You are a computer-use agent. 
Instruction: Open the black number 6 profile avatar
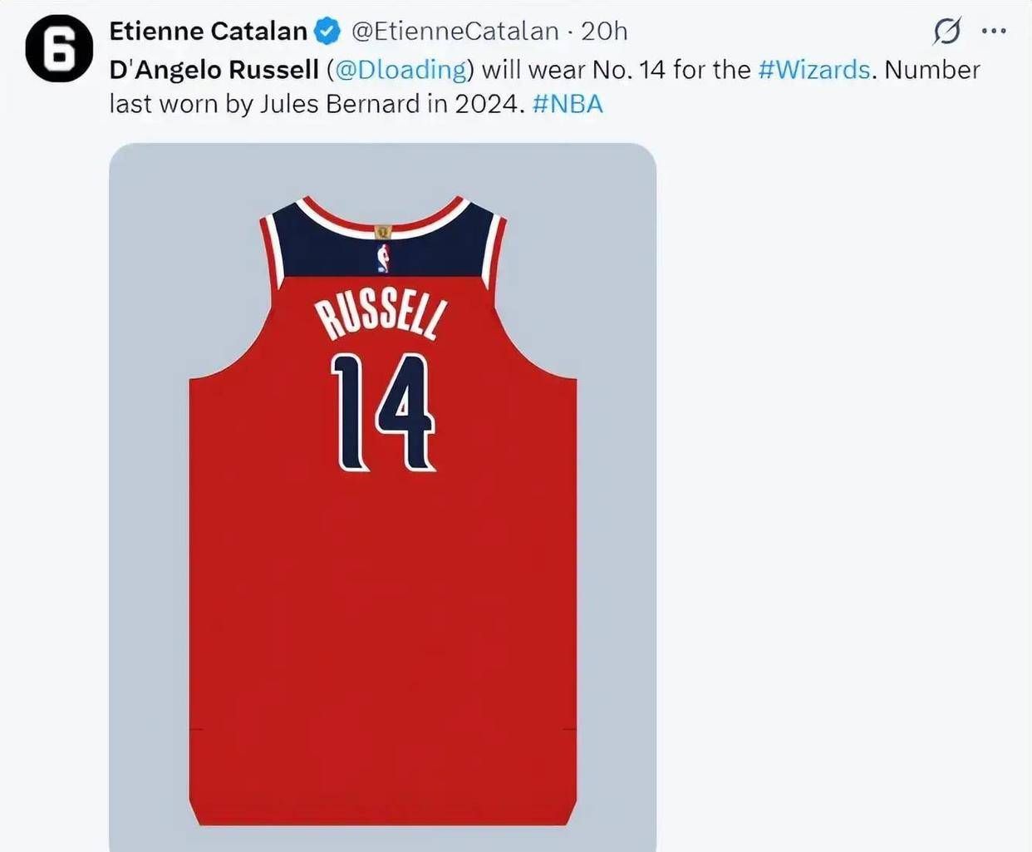58,47
